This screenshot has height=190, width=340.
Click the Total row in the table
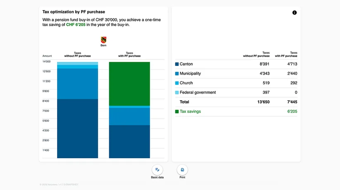[x=236, y=102]
